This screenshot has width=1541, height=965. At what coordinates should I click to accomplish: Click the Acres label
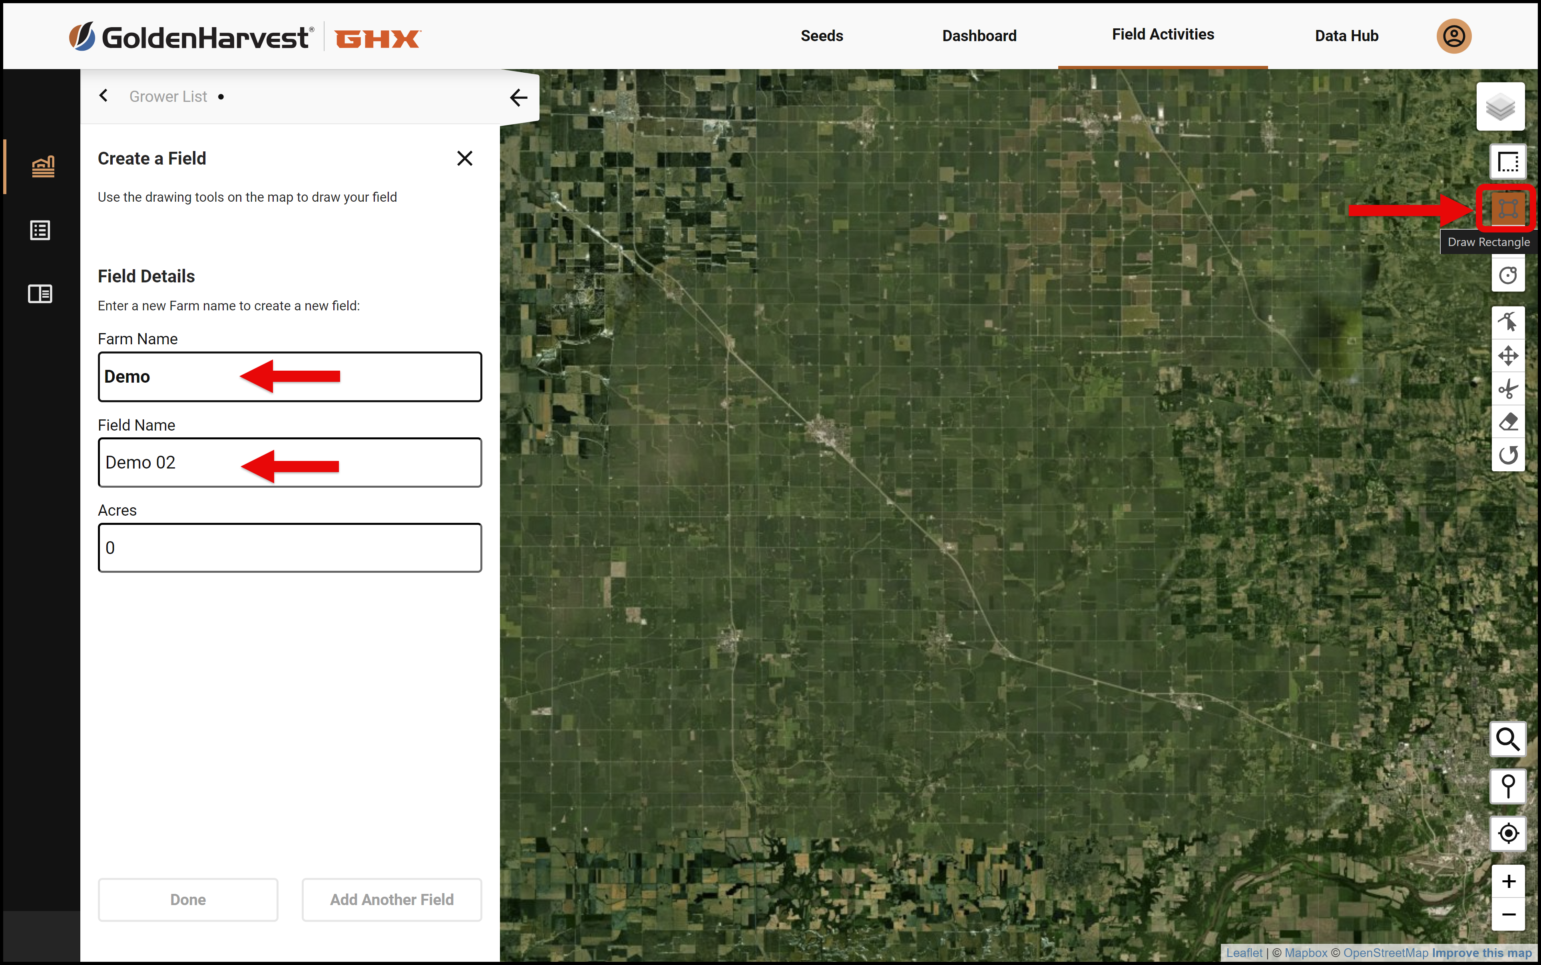pyautogui.click(x=117, y=510)
